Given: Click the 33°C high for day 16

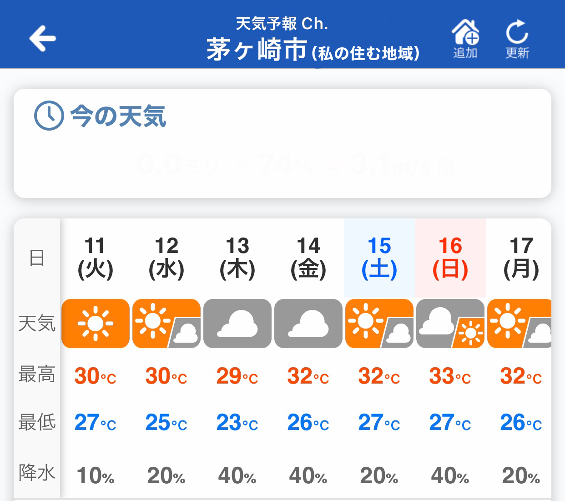Looking at the screenshot, I should (450, 376).
